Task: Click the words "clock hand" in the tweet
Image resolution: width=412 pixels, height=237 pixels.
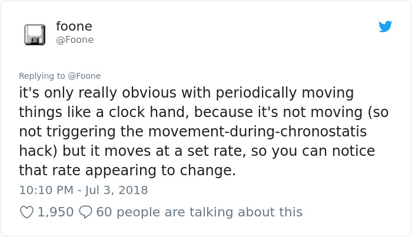Action: click(x=148, y=112)
